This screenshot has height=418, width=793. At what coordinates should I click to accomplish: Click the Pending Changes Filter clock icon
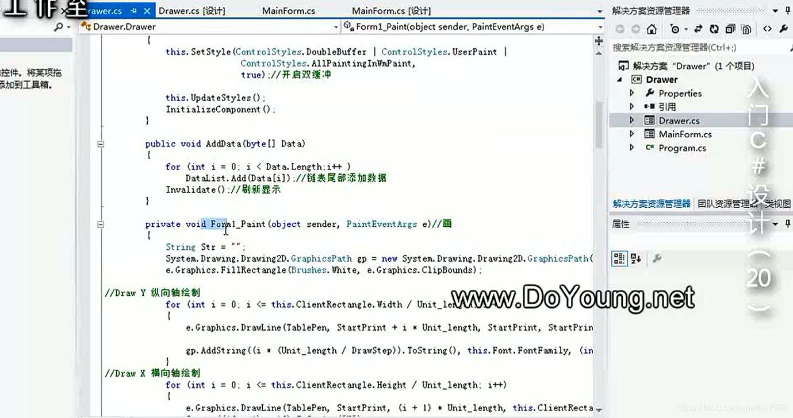pos(674,29)
